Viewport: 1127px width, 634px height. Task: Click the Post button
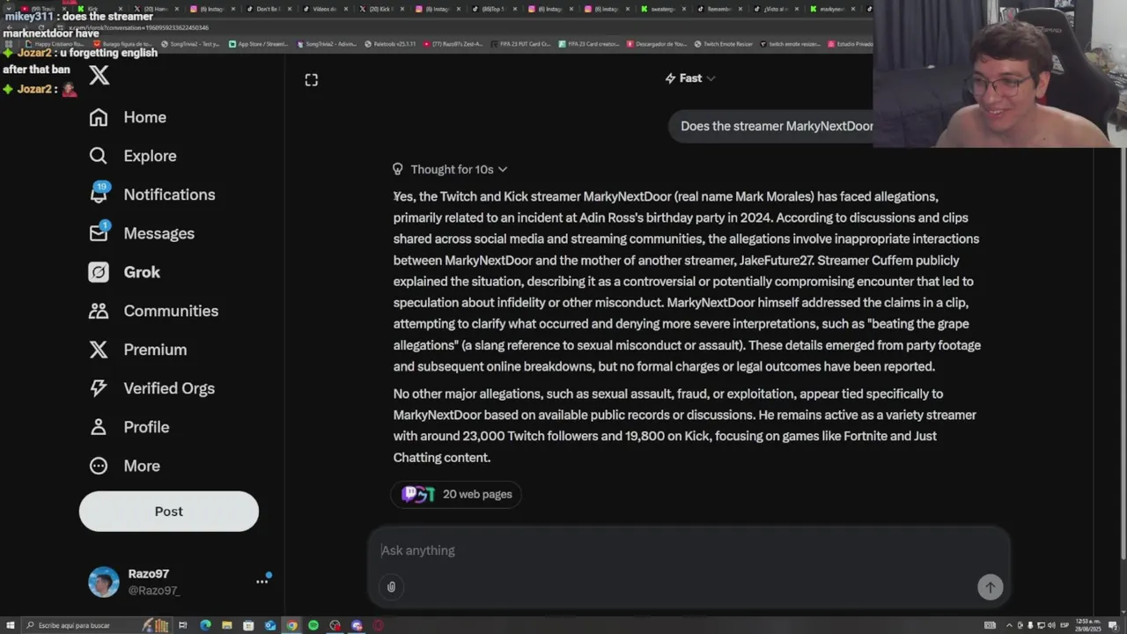pos(169,512)
